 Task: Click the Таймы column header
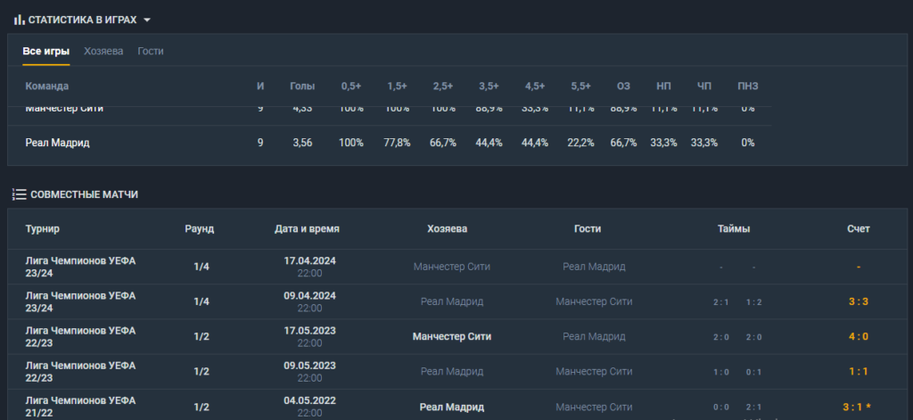pos(734,229)
